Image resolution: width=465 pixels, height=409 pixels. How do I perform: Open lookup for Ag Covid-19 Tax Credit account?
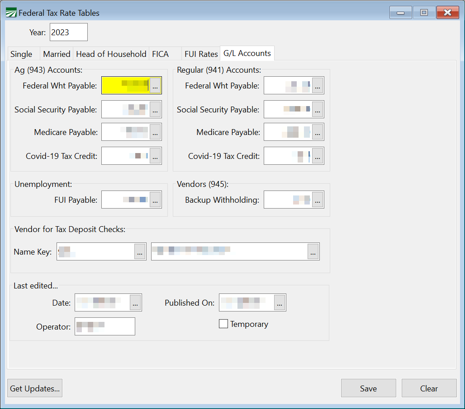[155, 156]
